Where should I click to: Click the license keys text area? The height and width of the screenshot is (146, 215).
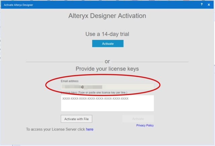[107, 103]
